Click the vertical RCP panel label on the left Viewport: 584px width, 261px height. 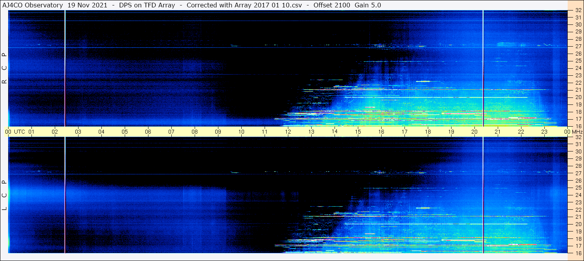tap(4, 69)
